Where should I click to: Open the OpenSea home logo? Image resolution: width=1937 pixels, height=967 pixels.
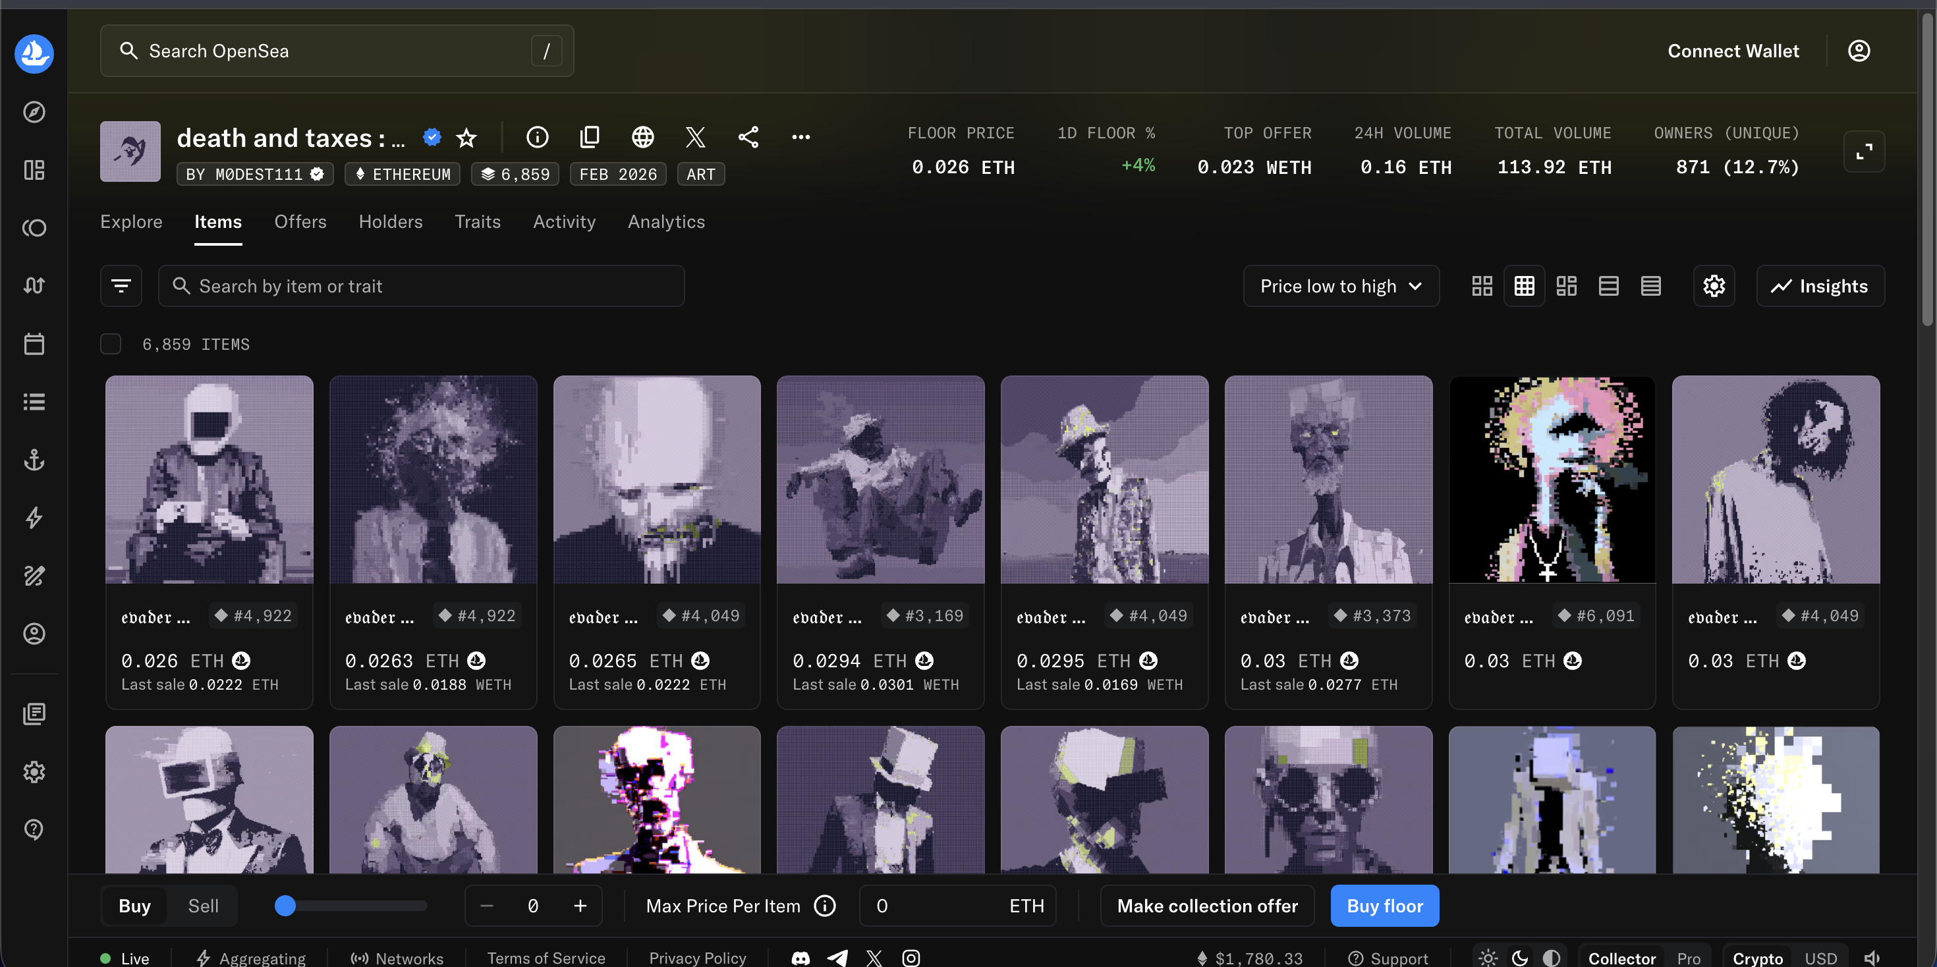(34, 53)
